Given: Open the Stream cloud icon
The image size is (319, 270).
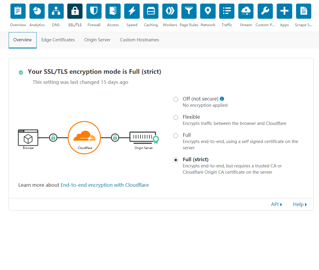Looking at the screenshot, I should 246,11.
